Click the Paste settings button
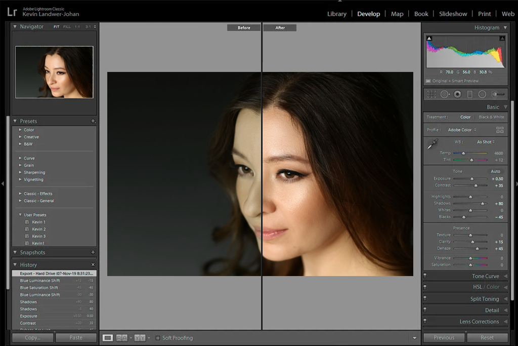This screenshot has height=346, width=518. 76,338
